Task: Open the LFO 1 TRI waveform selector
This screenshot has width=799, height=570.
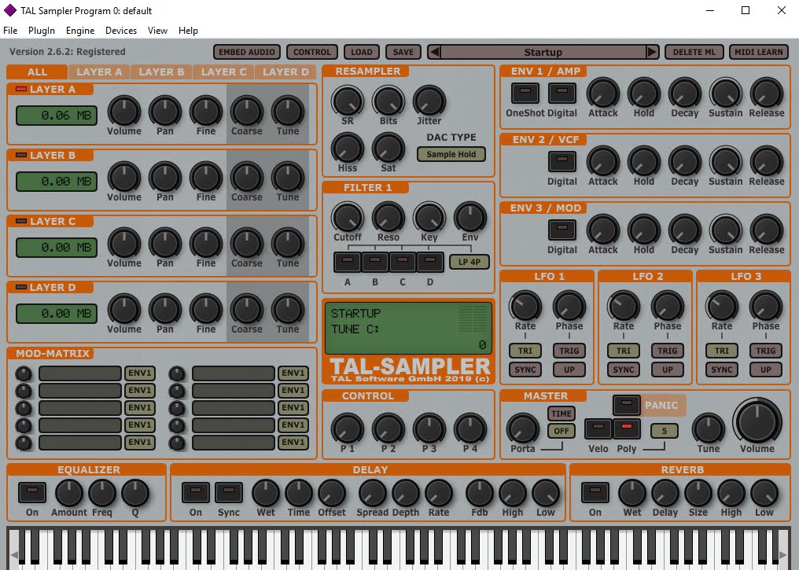Action: tap(525, 351)
